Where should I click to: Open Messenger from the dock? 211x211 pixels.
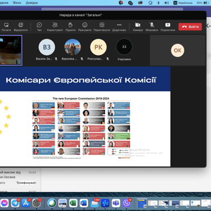click(x=4, y=203)
